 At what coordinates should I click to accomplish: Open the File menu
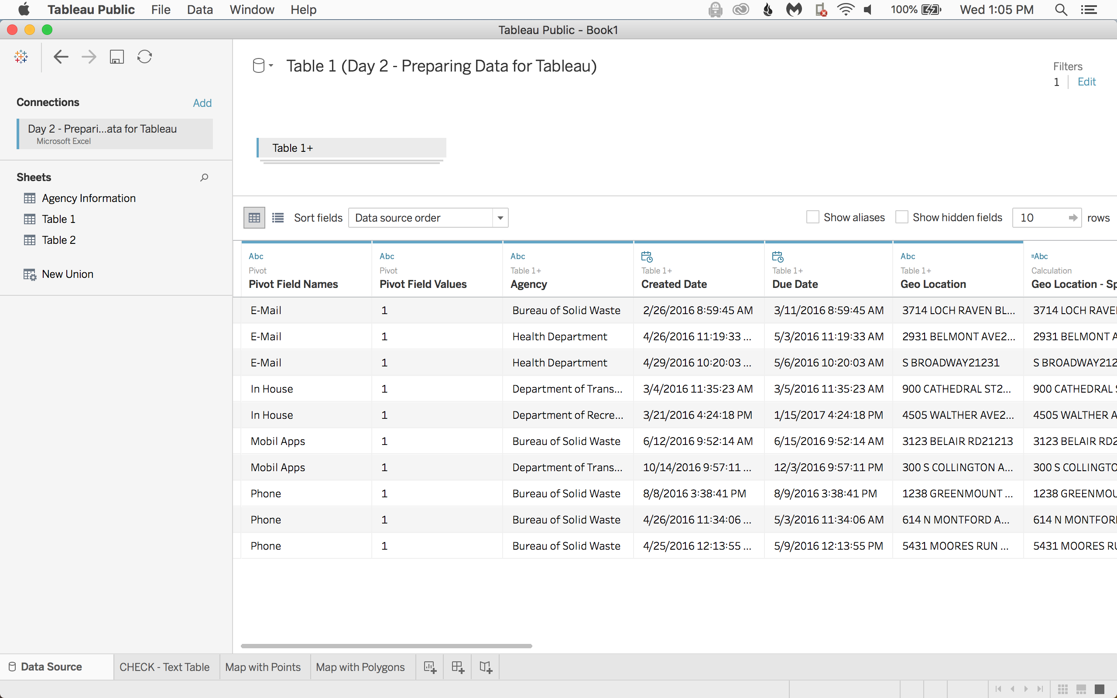point(161,10)
